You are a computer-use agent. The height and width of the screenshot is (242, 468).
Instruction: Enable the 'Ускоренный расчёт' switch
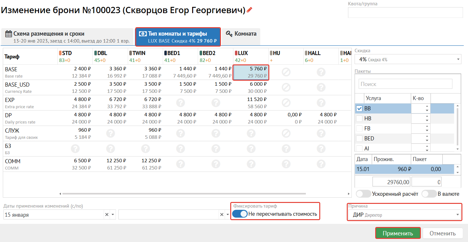pos(364,194)
